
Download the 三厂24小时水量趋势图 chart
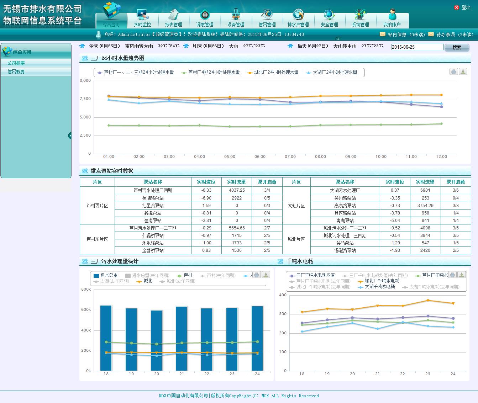coord(463,72)
